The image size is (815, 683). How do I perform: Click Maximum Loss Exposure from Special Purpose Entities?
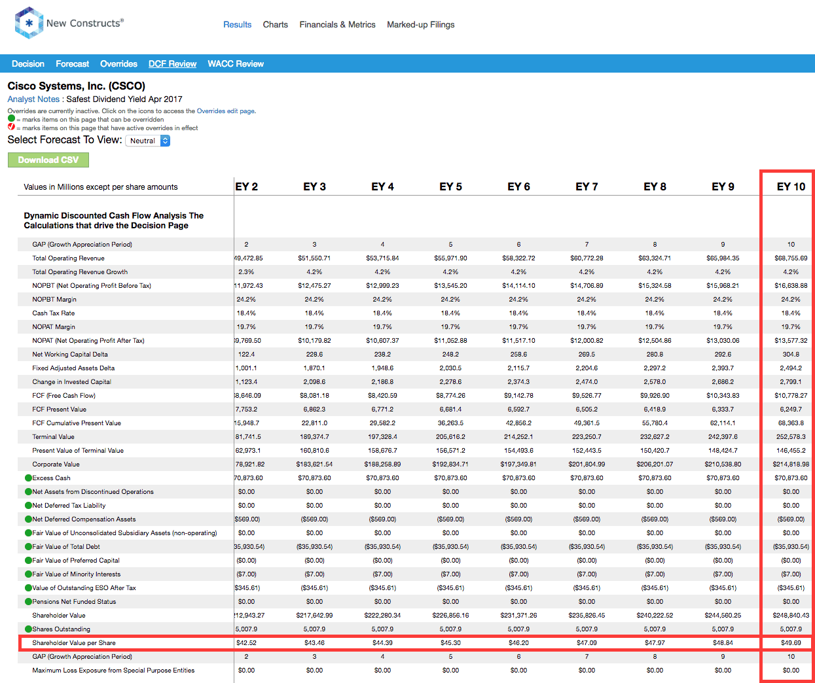coord(113,671)
